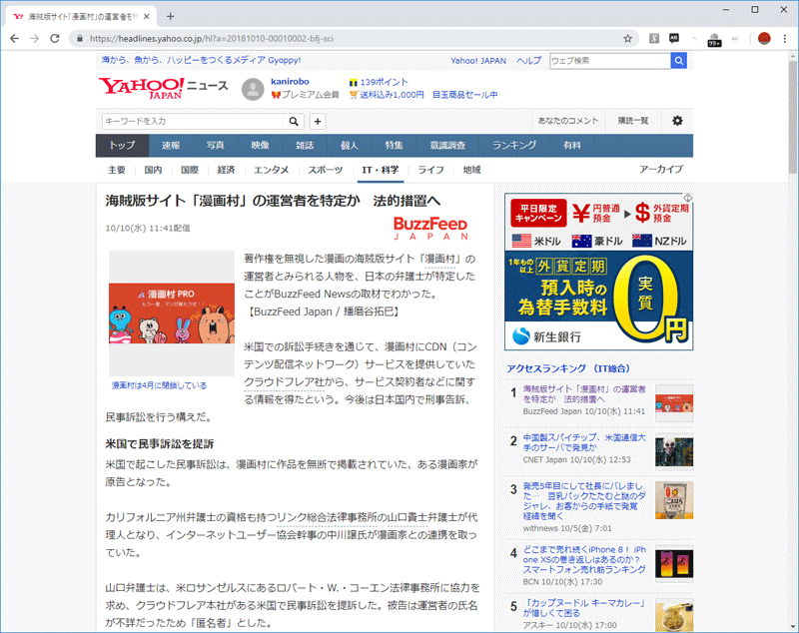Viewport: 799px width, 633px height.
Task: Click the 目玉商品セール中 link
Action: pyautogui.click(x=465, y=95)
